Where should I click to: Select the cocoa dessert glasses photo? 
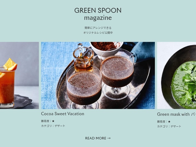(98, 75)
